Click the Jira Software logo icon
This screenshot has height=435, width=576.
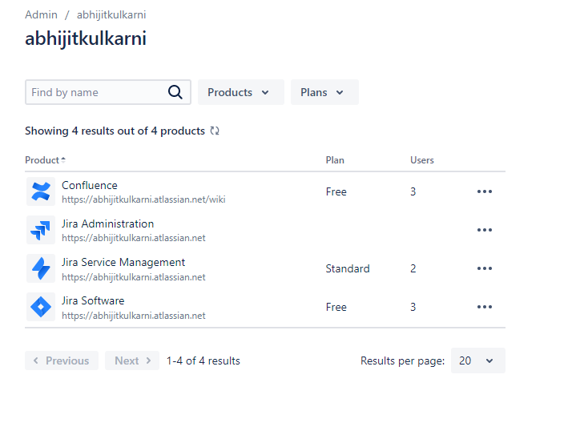[x=41, y=307]
